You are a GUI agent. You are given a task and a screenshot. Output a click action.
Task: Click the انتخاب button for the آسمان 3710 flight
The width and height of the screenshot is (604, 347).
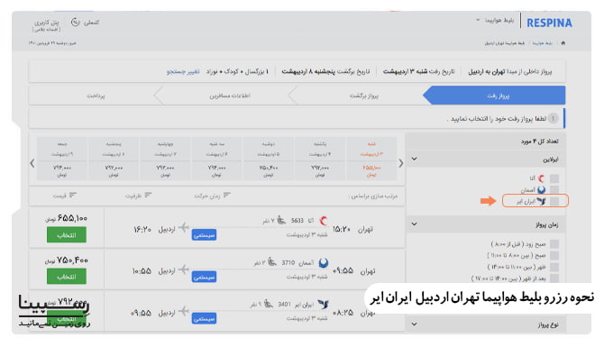point(67,277)
